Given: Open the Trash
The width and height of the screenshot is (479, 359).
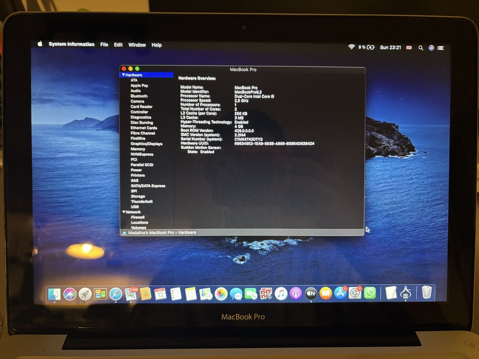Looking at the screenshot, I should [x=427, y=292].
